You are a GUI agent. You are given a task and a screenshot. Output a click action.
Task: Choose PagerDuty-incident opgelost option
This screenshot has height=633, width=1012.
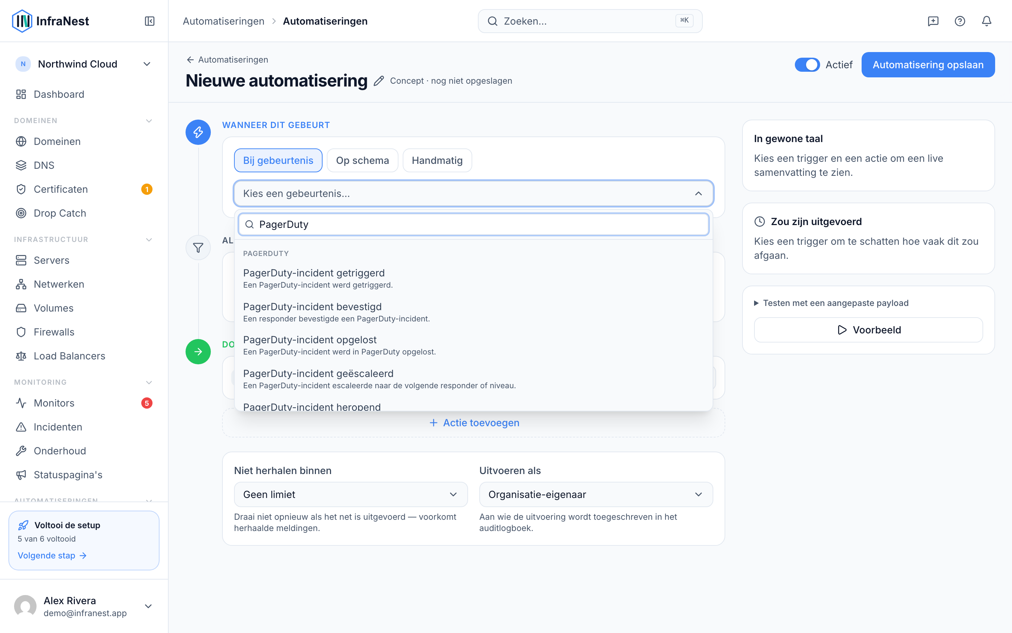[x=473, y=345]
